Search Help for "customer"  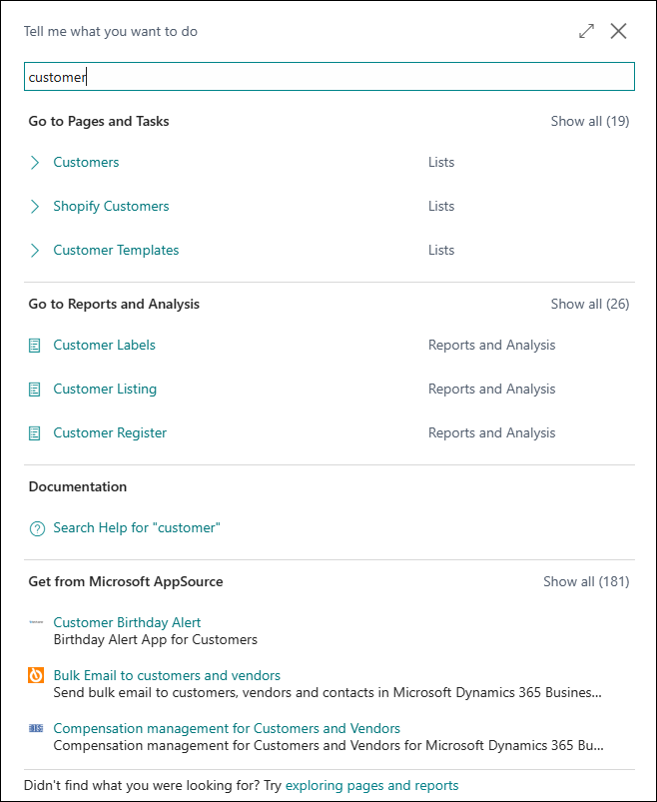[x=137, y=527]
